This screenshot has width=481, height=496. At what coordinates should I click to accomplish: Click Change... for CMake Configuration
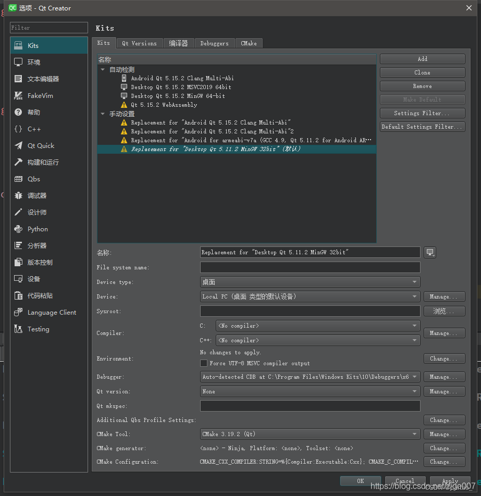pyautogui.click(x=445, y=462)
